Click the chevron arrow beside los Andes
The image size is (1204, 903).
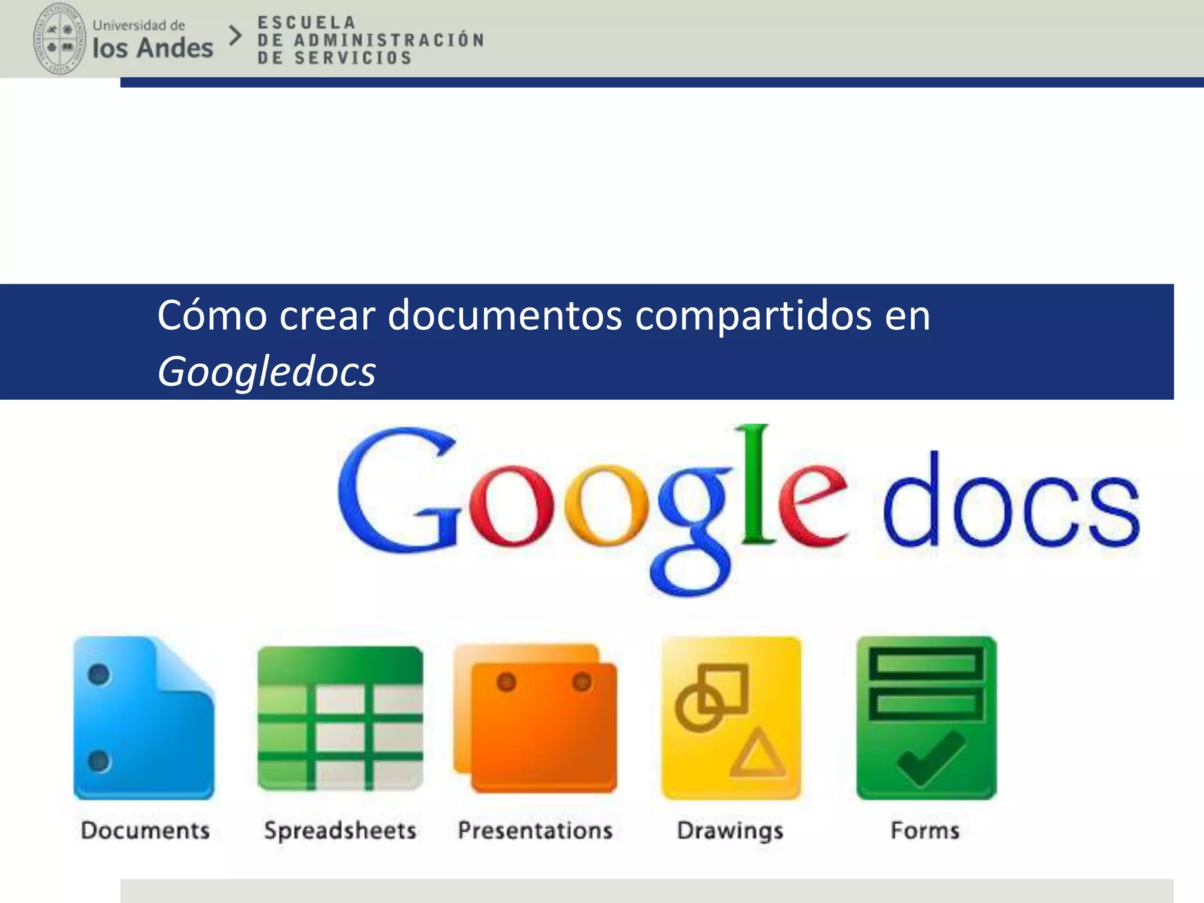point(235,36)
